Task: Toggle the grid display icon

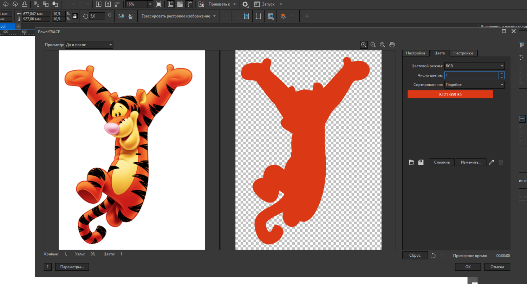Action: click(x=180, y=4)
